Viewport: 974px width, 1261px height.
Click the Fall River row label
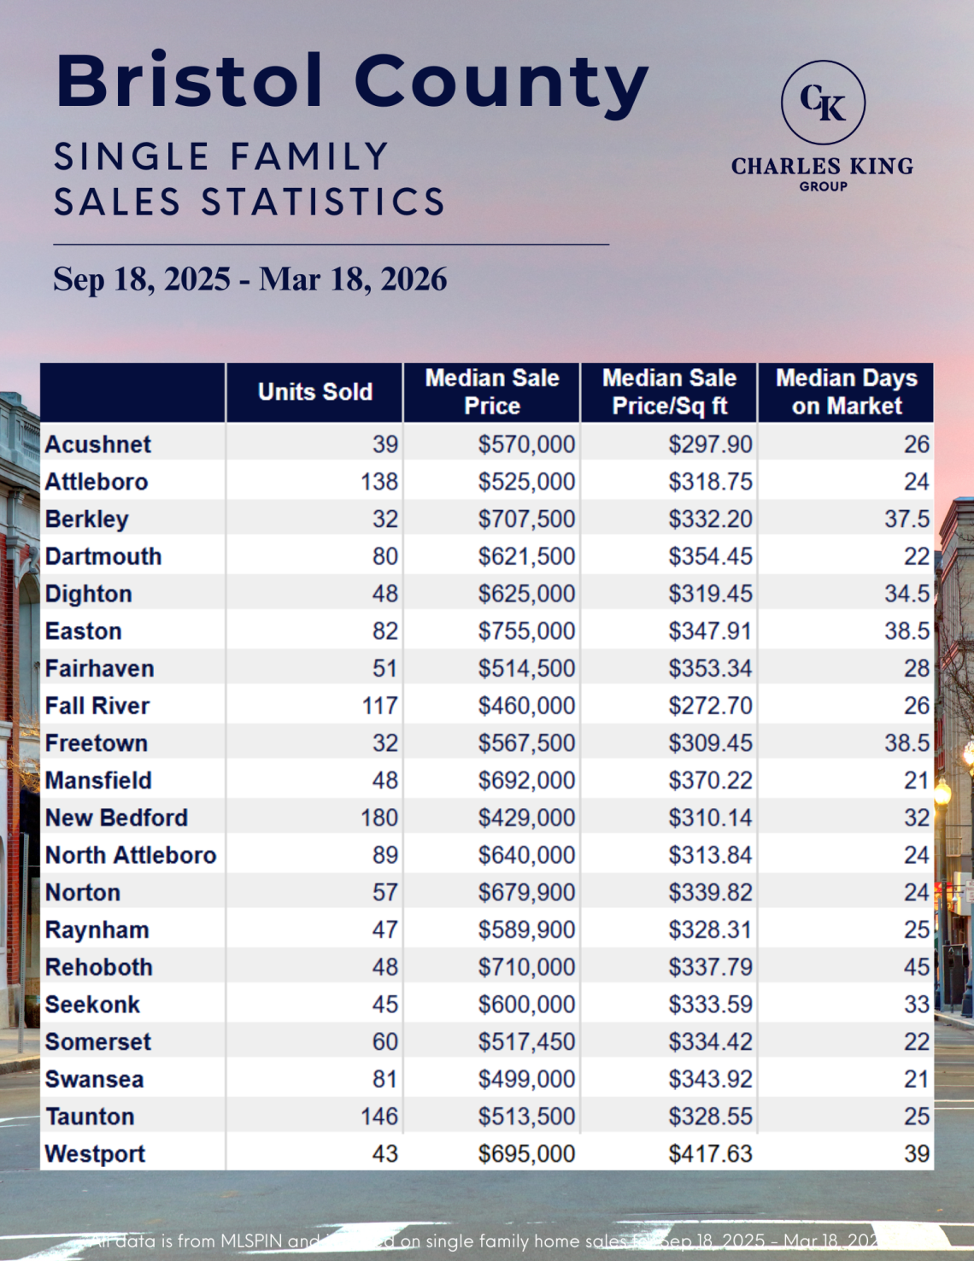97,706
